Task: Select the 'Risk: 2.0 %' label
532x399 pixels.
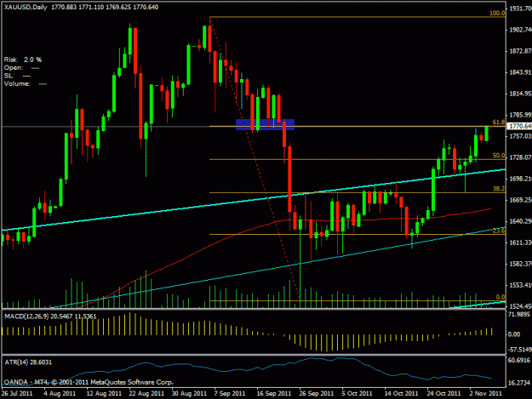Action: pos(23,60)
